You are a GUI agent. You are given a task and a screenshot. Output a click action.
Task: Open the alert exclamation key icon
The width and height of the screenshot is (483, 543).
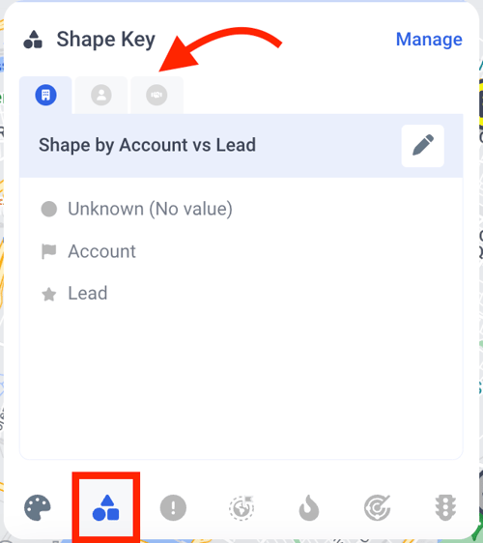173,508
